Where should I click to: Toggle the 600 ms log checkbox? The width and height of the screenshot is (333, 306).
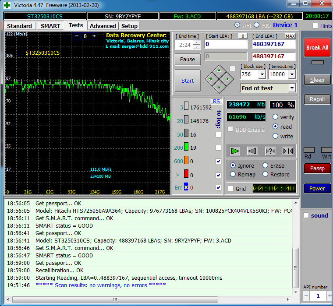click(x=219, y=161)
